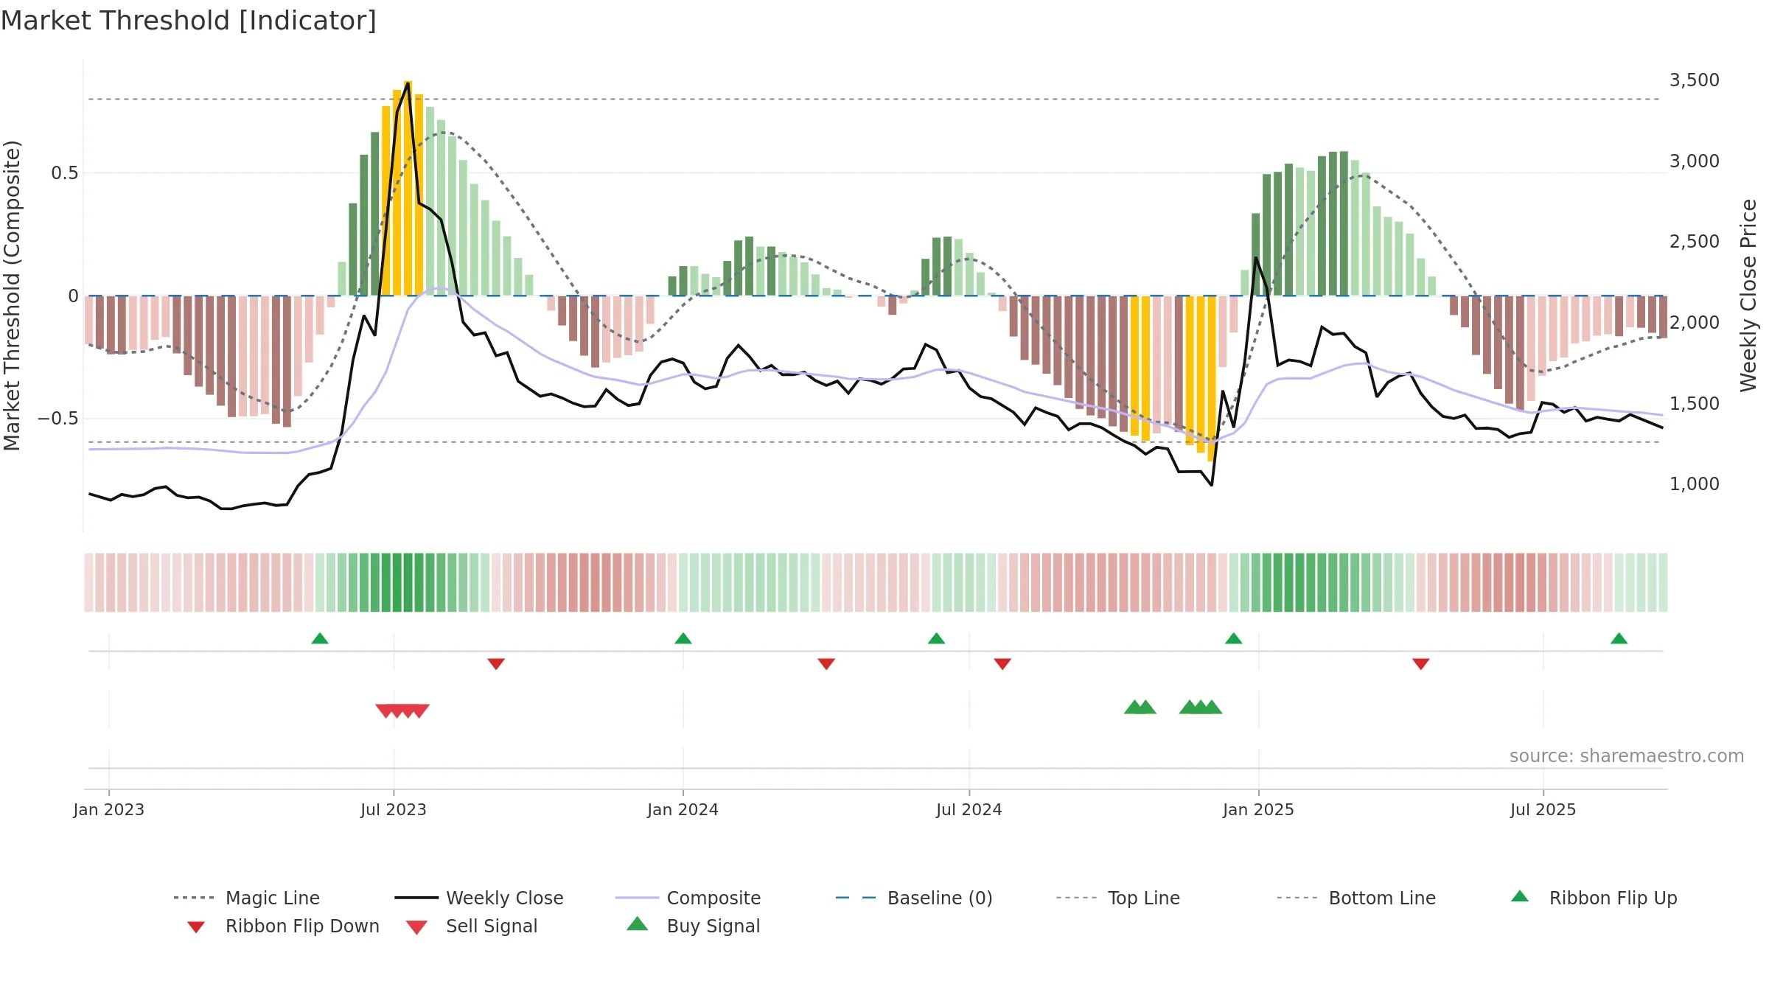1769x995 pixels.
Task: Click the Ribbon Flip Up marker before Jul 2023
Action: click(320, 638)
